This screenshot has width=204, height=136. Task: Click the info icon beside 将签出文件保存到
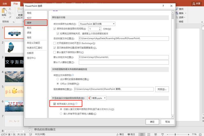tap(73, 75)
